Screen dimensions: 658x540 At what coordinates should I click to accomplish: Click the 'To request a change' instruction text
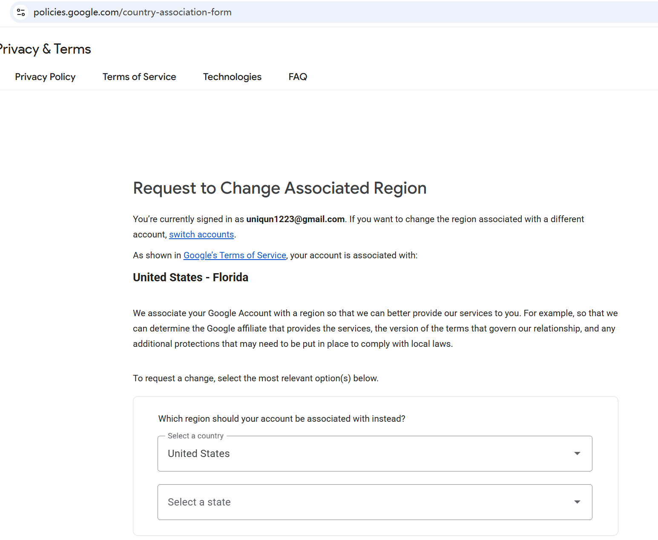click(256, 378)
